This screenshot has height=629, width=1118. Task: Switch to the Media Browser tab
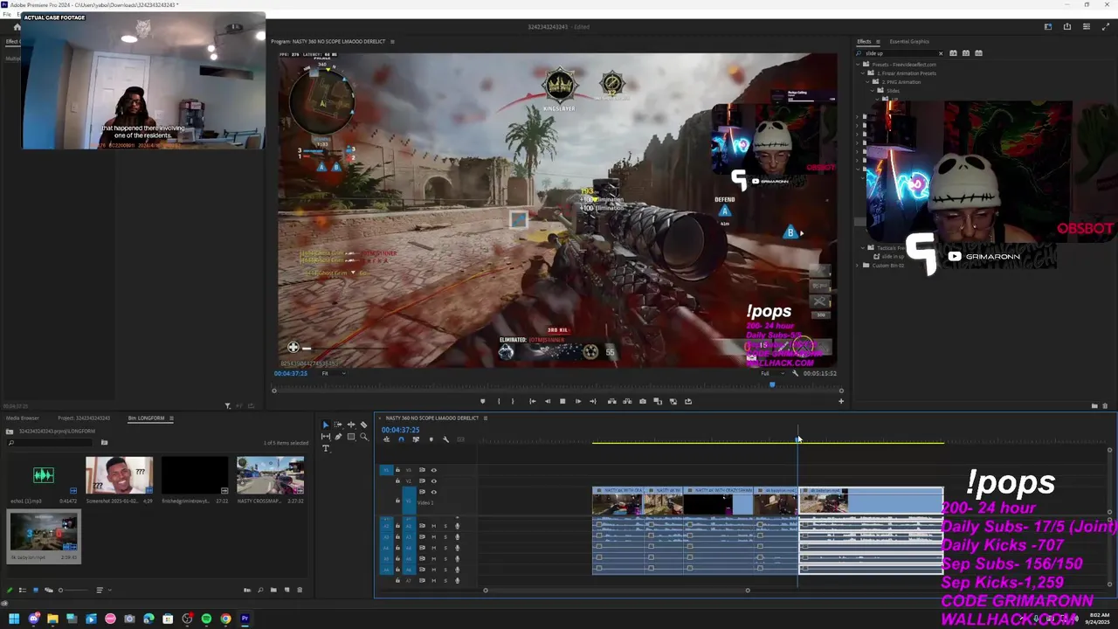tap(23, 418)
